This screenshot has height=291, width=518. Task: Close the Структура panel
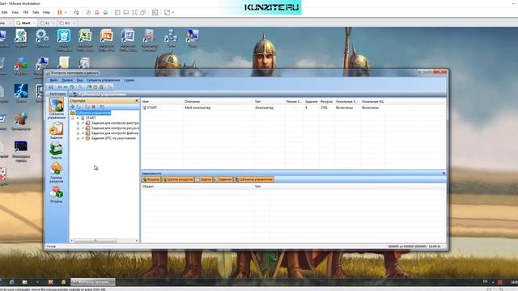coord(137,100)
